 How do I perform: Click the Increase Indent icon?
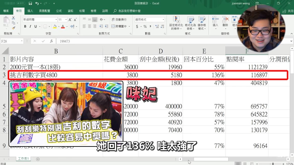pyautogui.click(x=106, y=26)
